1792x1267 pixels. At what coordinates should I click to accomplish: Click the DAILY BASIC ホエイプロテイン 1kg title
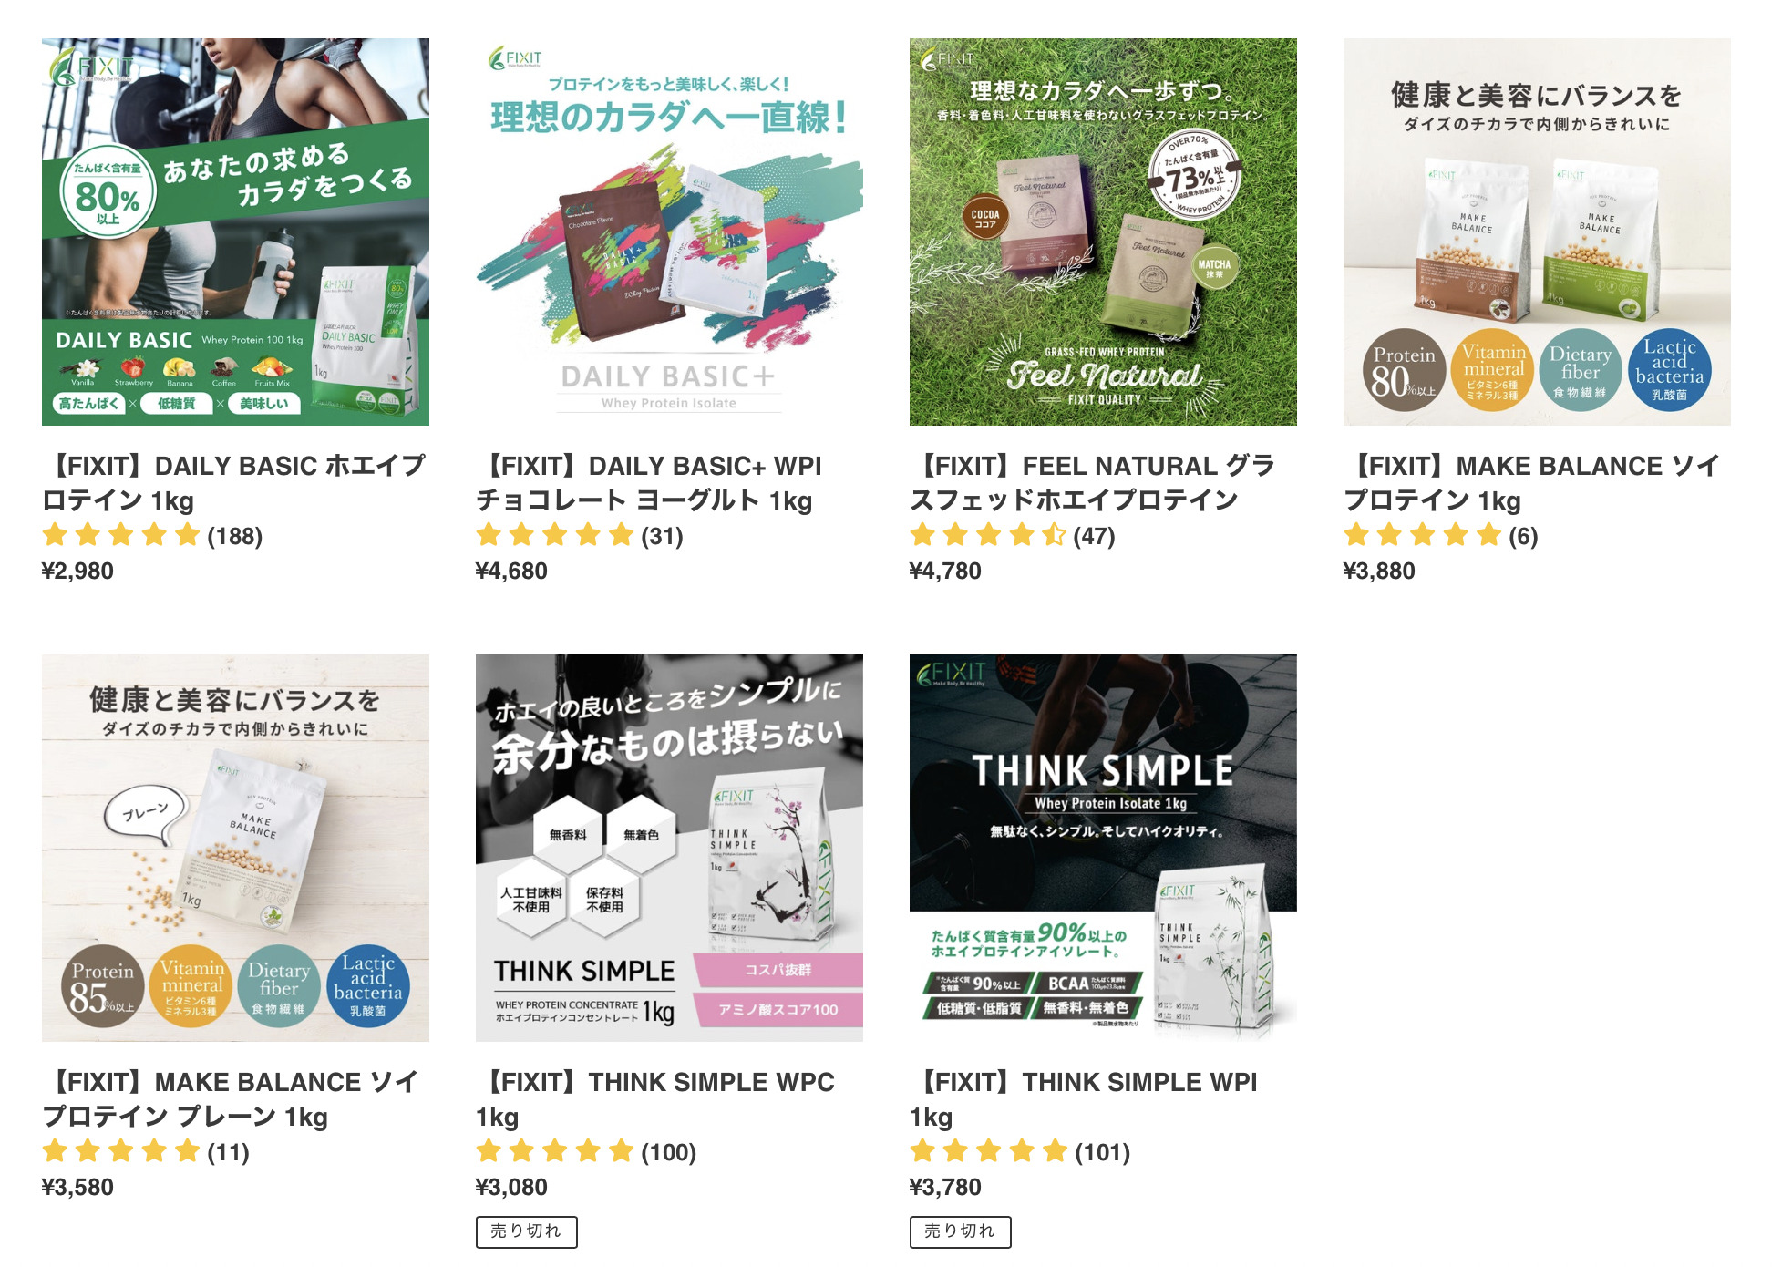pos(233,483)
